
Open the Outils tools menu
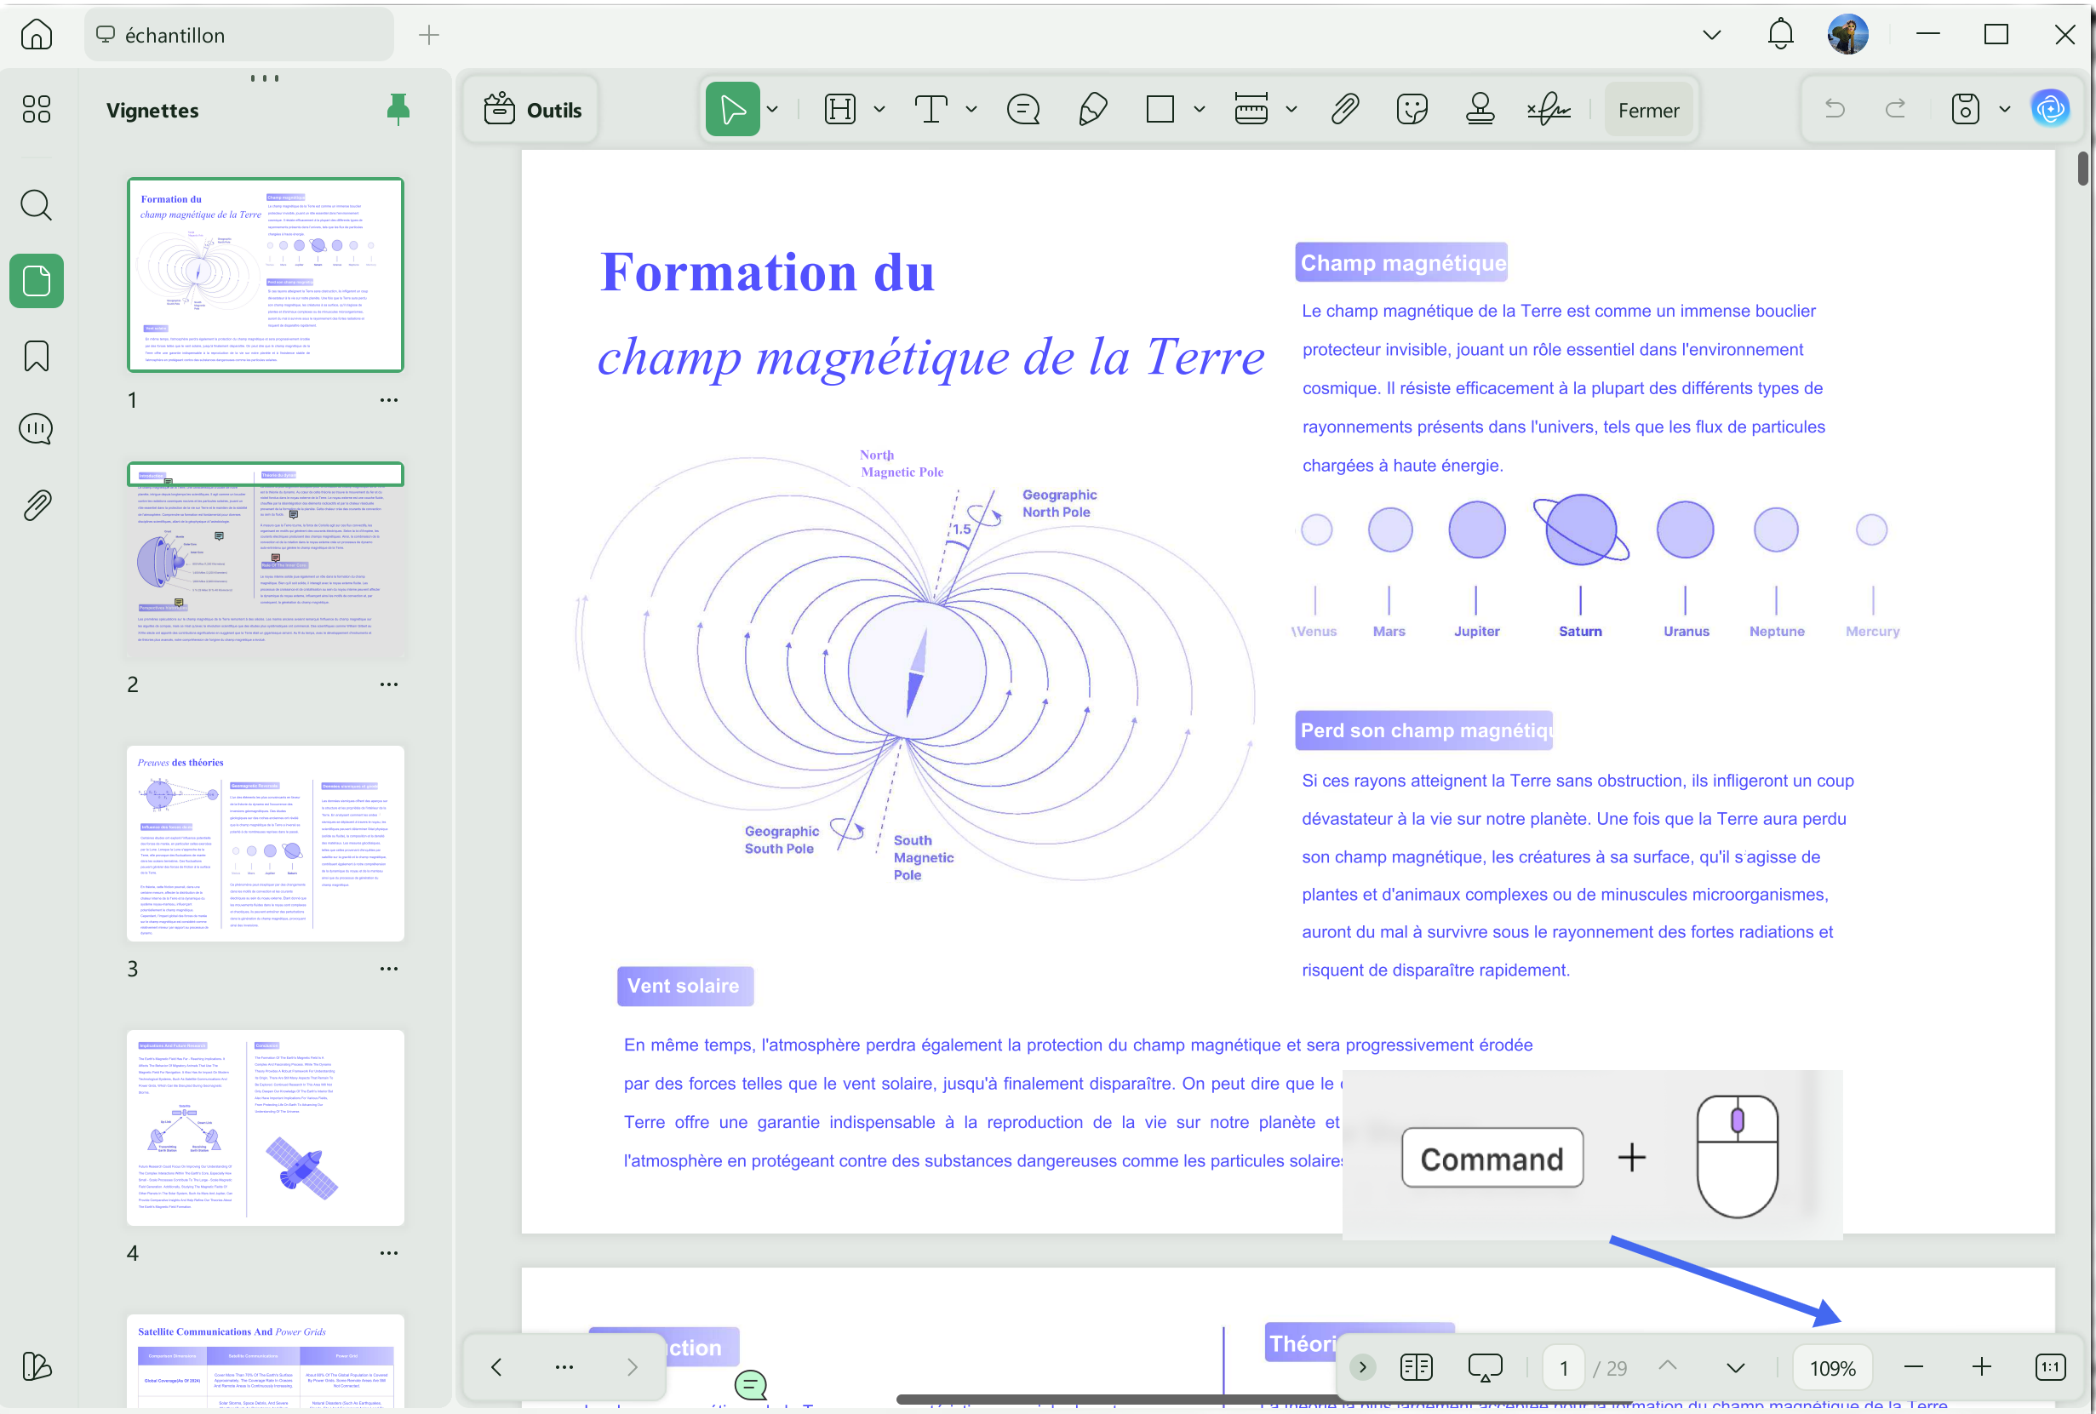click(x=532, y=110)
